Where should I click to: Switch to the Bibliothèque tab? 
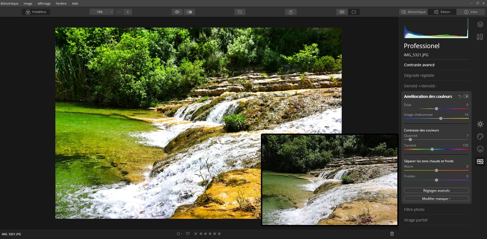pos(414,12)
